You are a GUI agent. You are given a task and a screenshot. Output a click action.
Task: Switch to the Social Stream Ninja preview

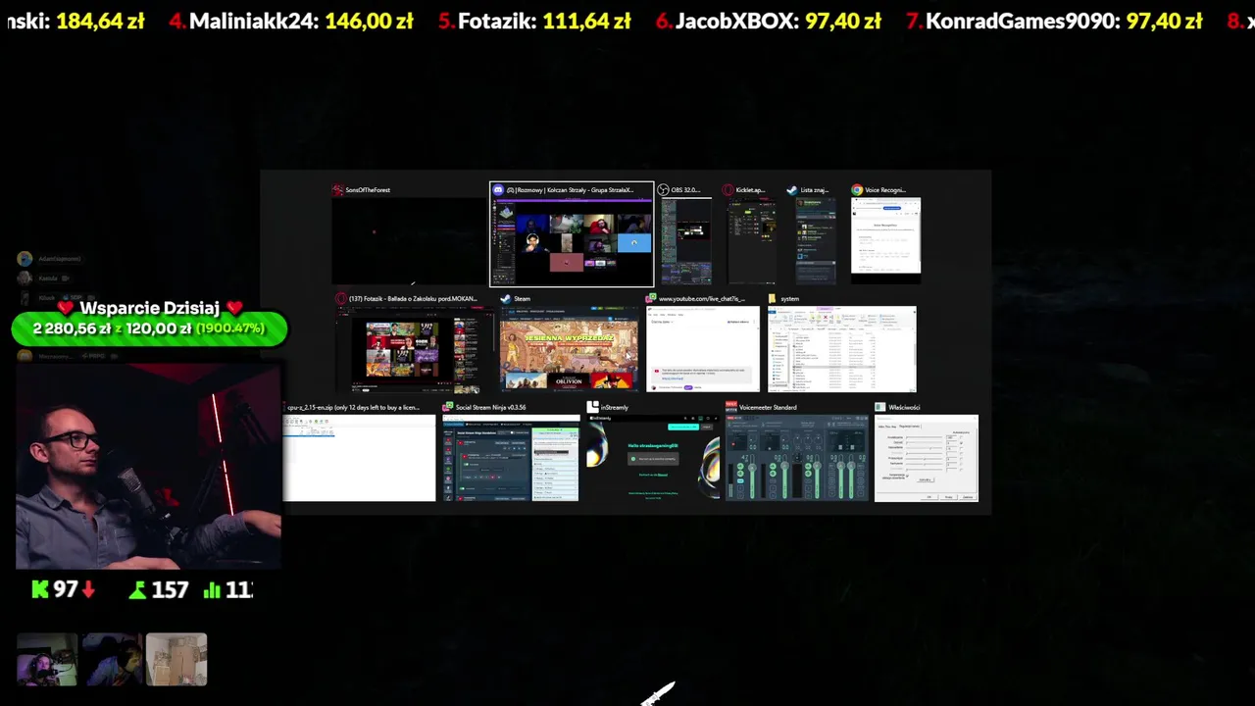tap(511, 458)
